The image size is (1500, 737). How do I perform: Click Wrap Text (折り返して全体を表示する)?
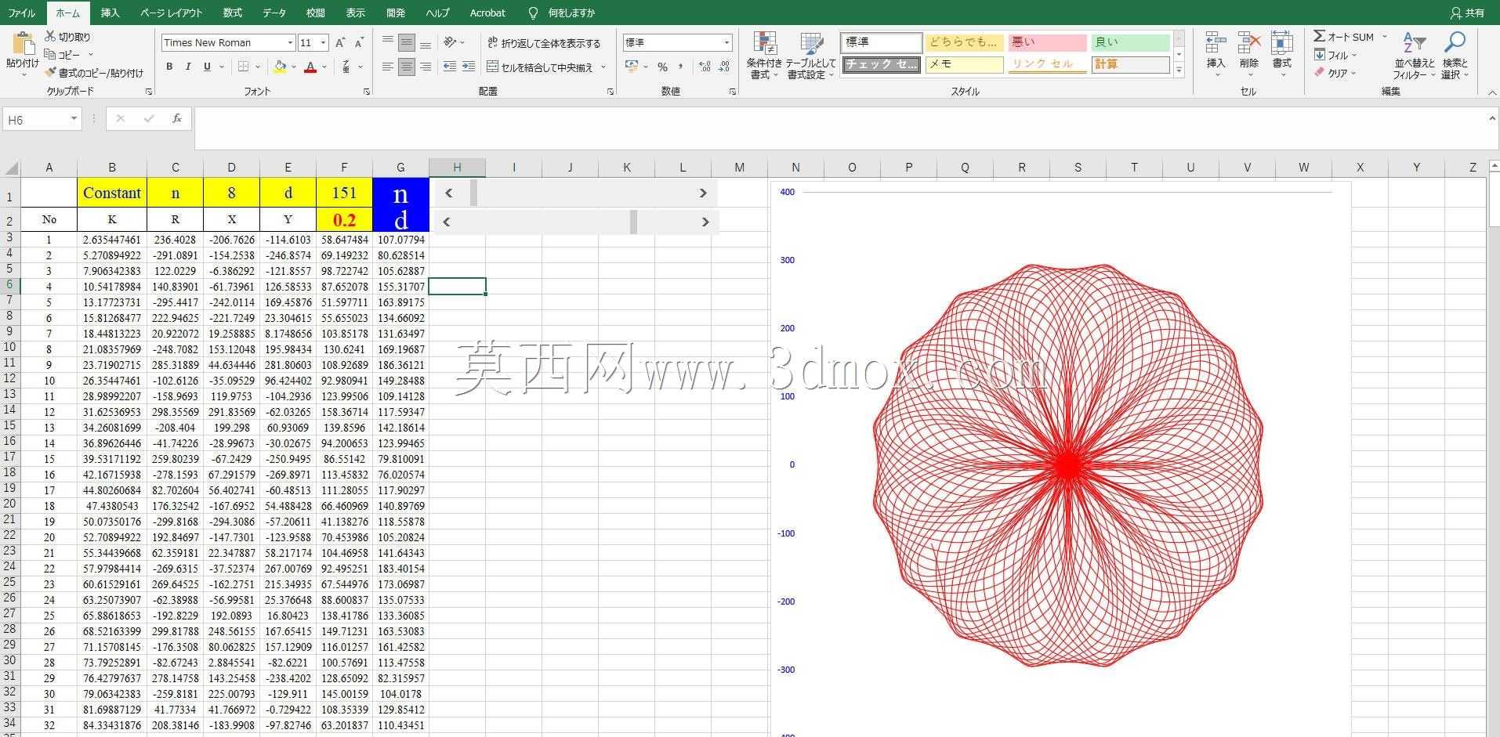point(544,43)
